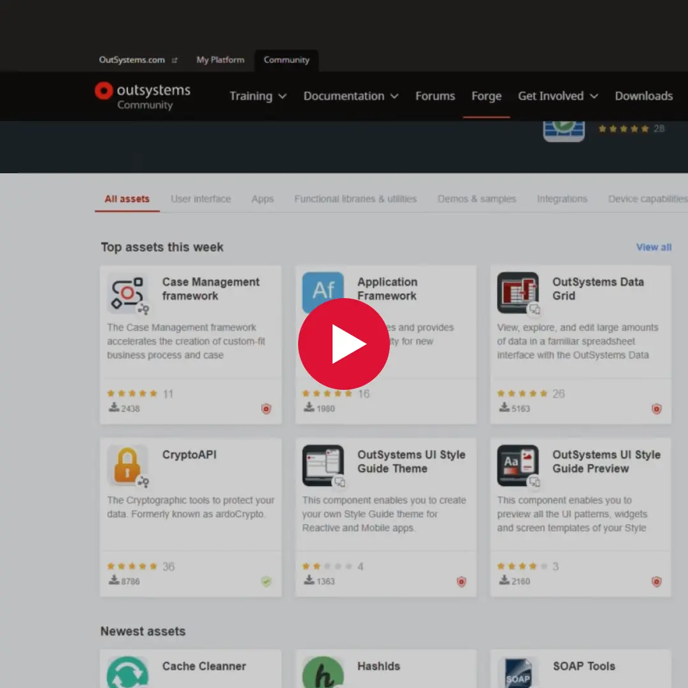The width and height of the screenshot is (688, 688).
Task: Select the HashIds green 'h' icon
Action: point(323,673)
